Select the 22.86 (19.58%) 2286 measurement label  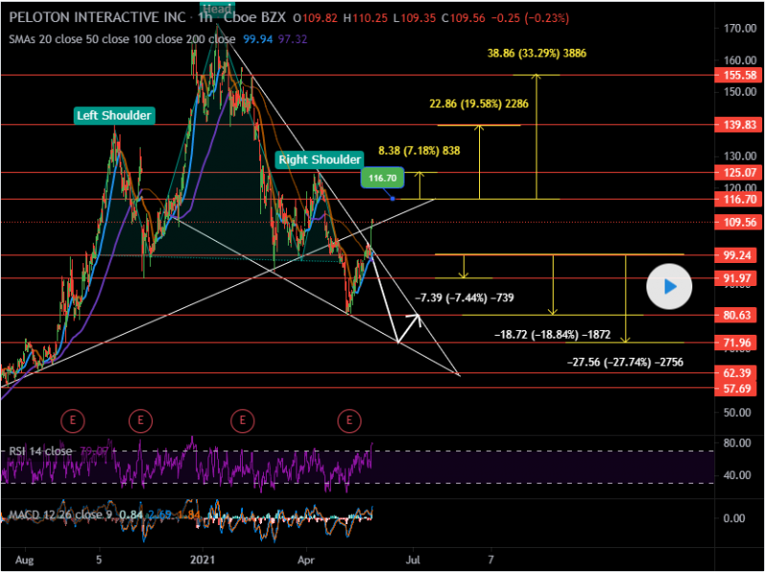pos(479,103)
